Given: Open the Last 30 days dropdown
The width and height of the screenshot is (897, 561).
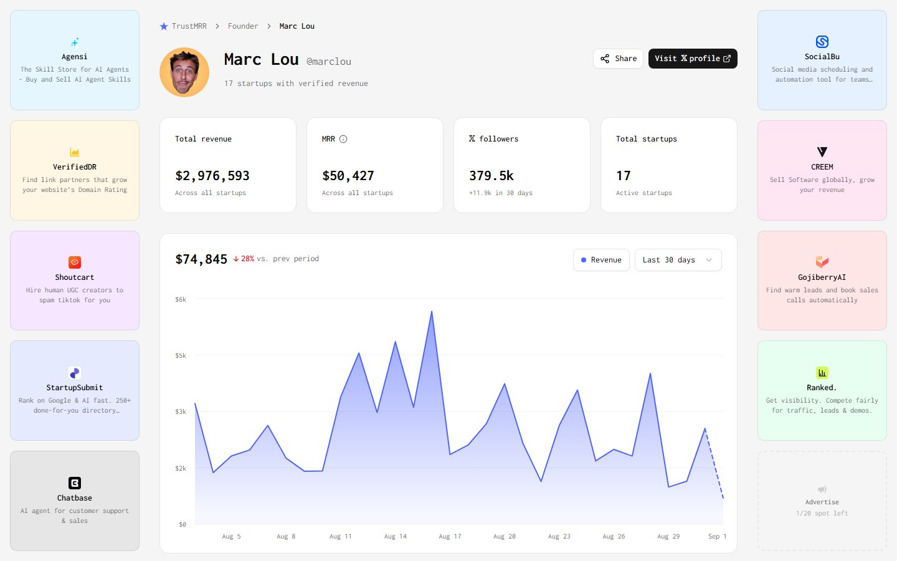Looking at the screenshot, I should click(678, 260).
